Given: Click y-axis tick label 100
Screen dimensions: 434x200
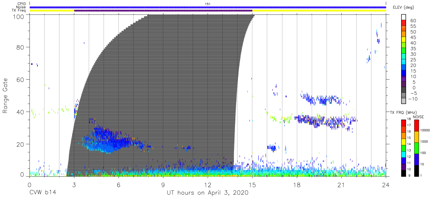Looking at the screenshot, I should point(18,16).
